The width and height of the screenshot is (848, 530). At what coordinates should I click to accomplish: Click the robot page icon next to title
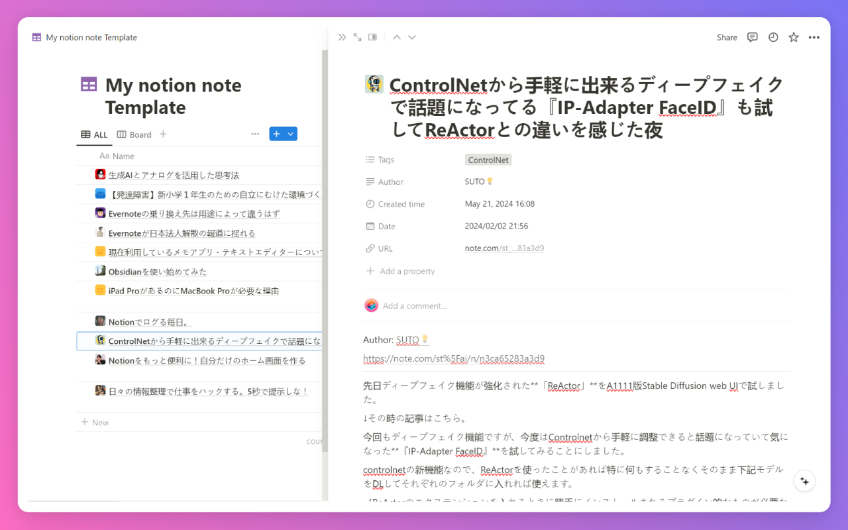tap(374, 84)
